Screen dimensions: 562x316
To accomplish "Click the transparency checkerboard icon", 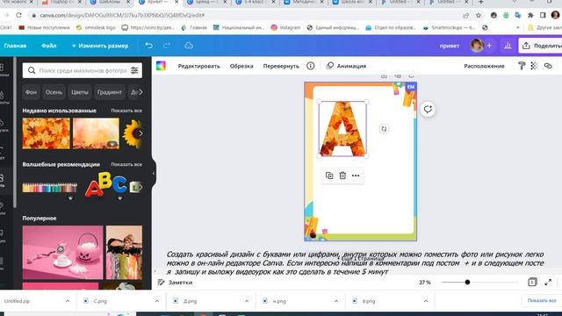I will pyautogui.click(x=534, y=66).
